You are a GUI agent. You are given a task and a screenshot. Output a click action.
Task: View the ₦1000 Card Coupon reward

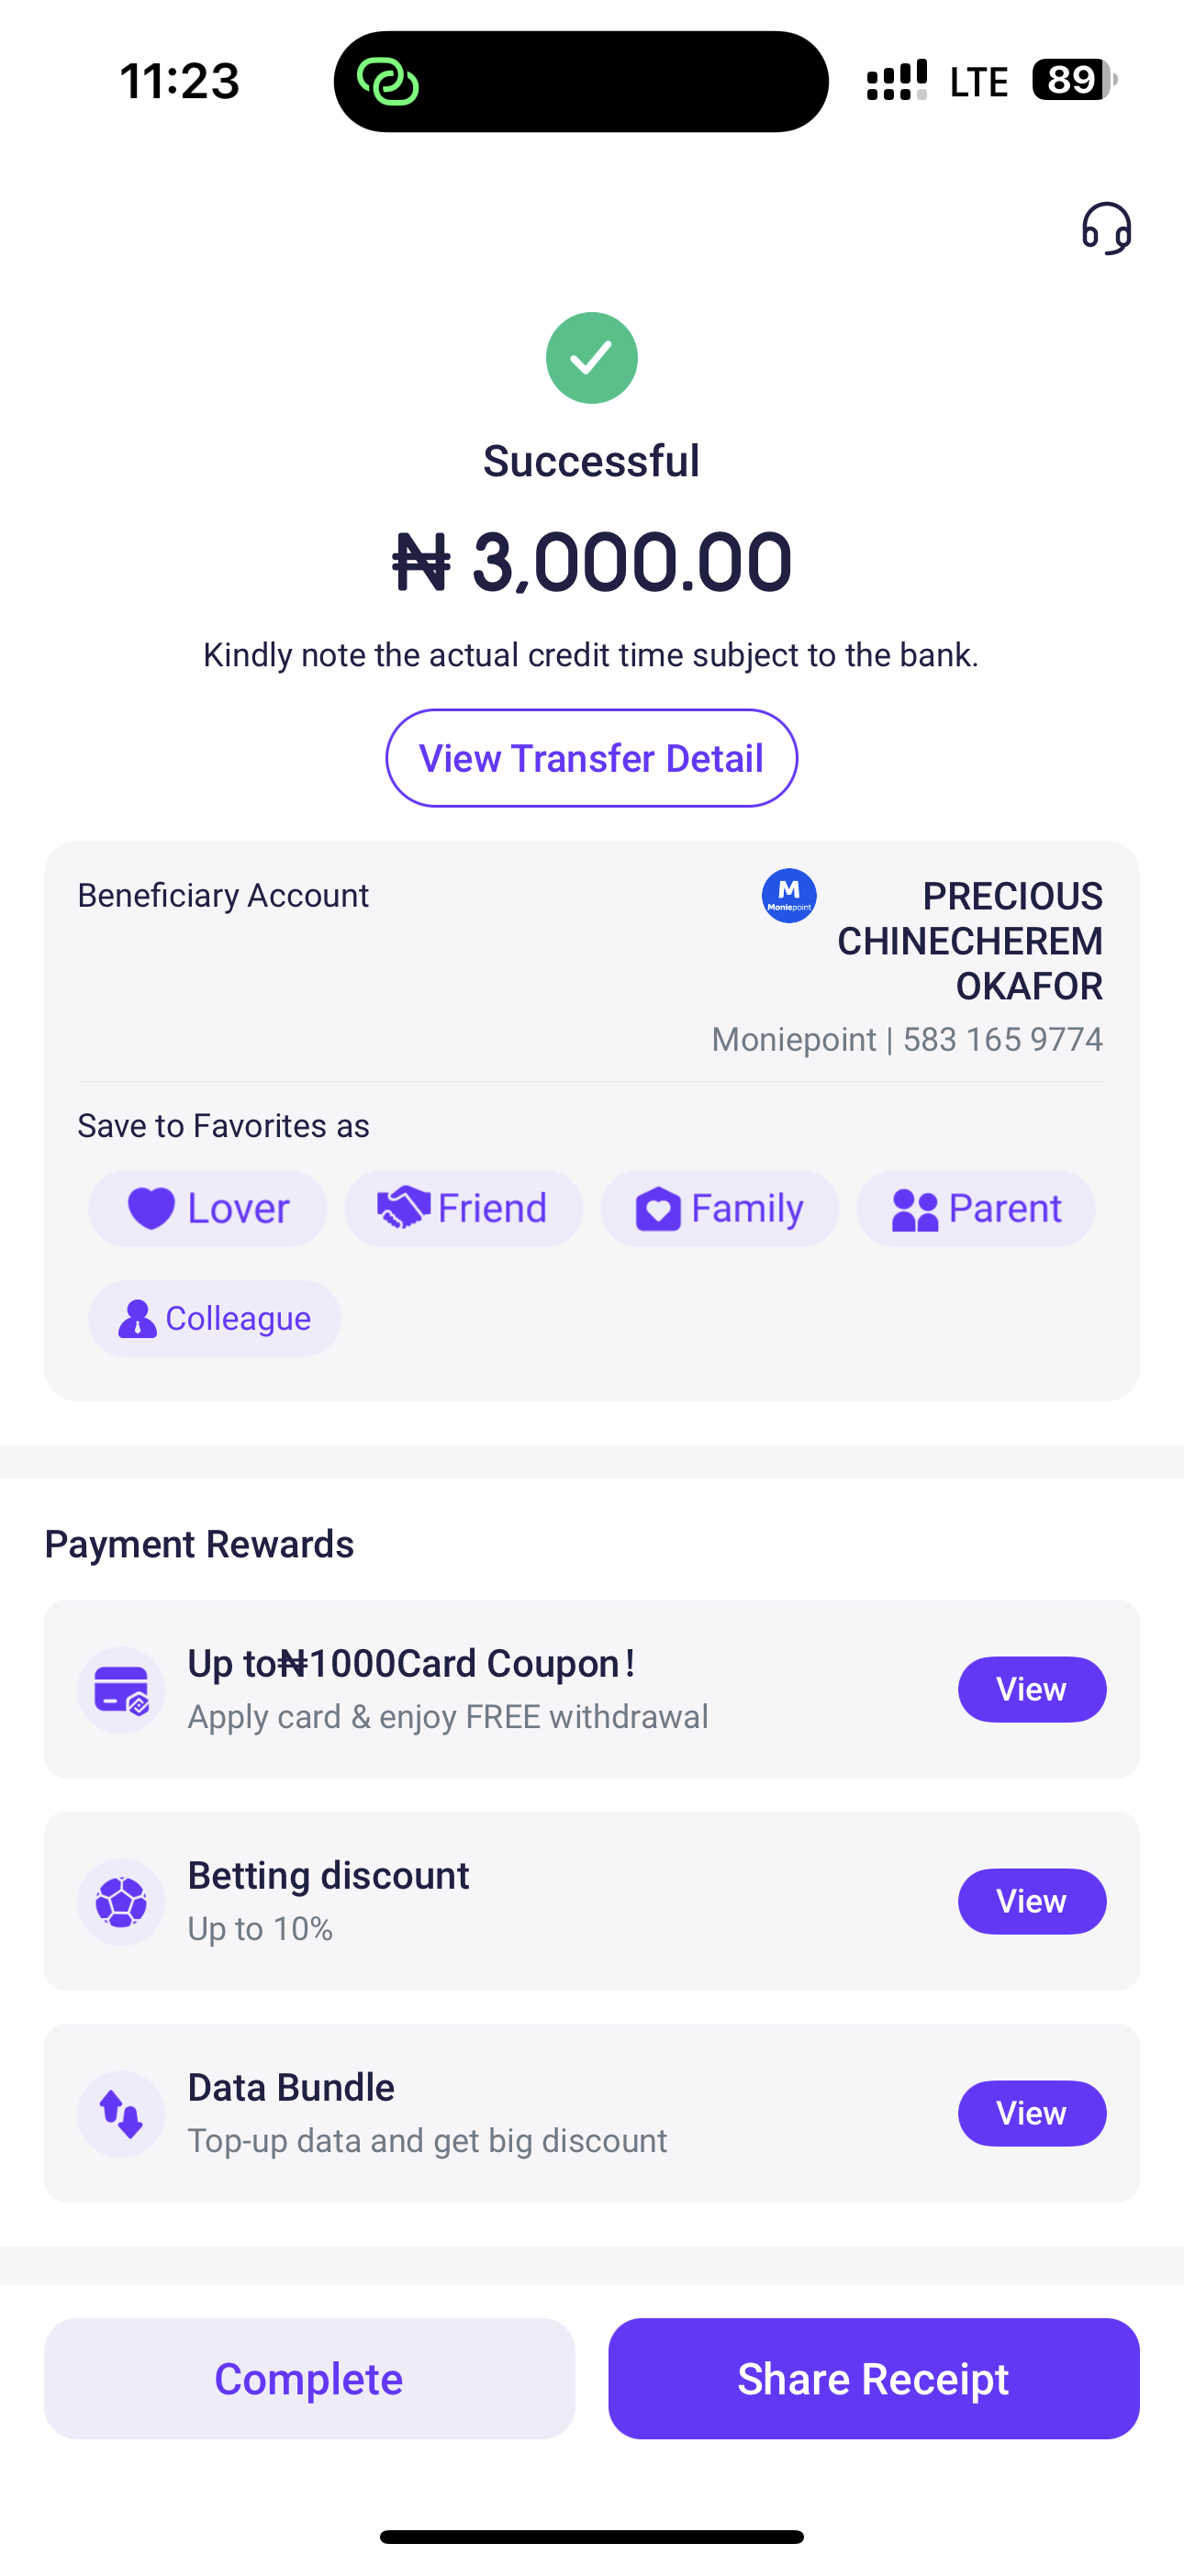tap(1032, 1690)
